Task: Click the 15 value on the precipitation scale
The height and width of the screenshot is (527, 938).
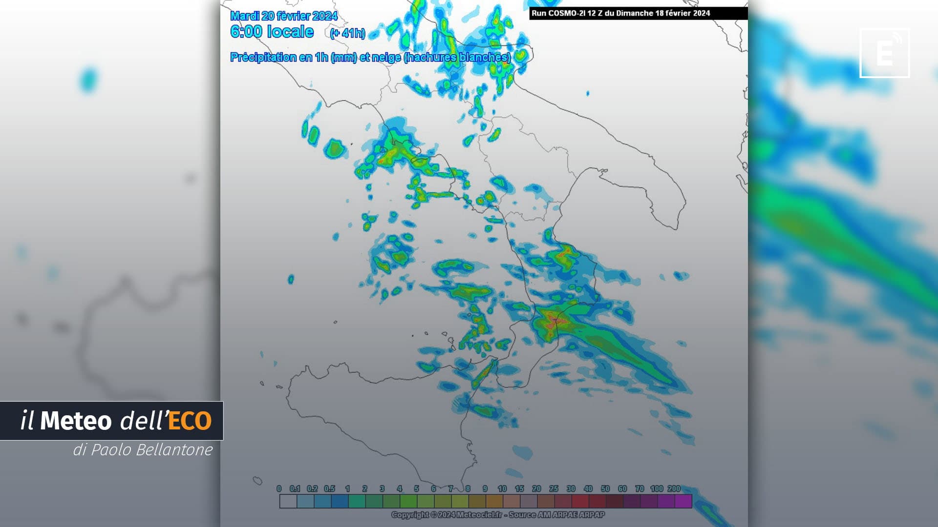Action: (519, 488)
